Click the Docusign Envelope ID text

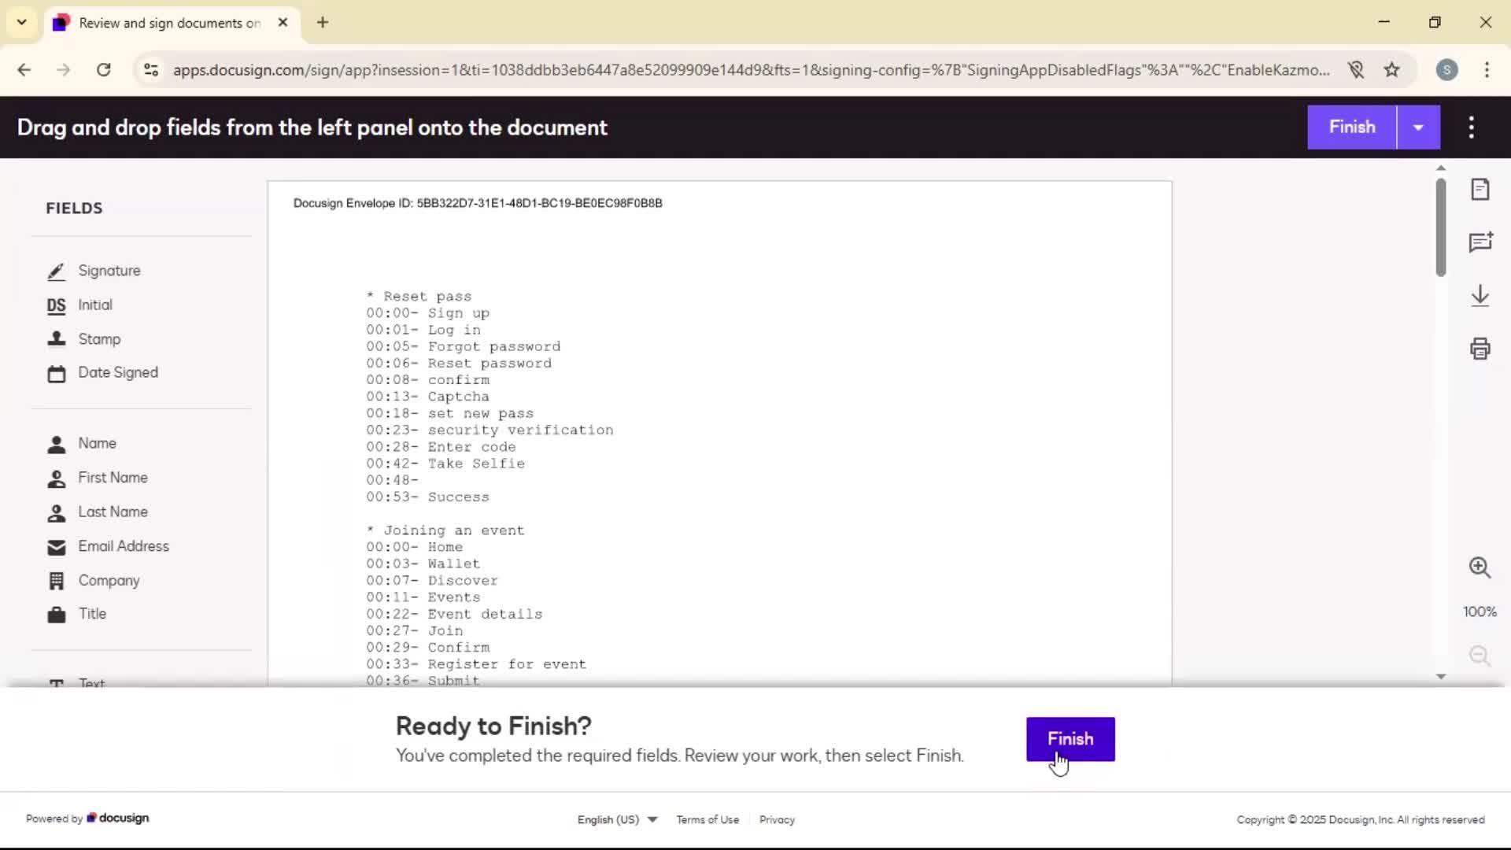478,203
